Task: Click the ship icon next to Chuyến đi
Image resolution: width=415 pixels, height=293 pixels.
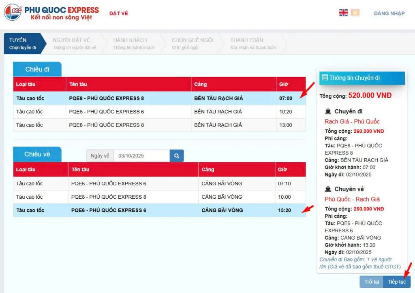Action: pyautogui.click(x=328, y=111)
